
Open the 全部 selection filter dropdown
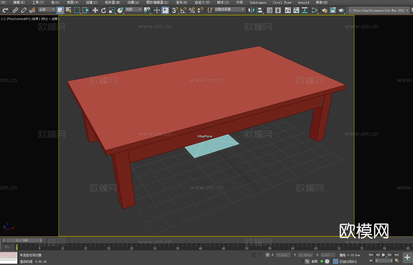pyautogui.click(x=47, y=9)
